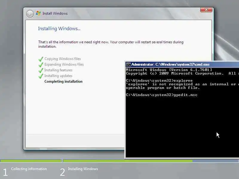Close the Install Windows dialog
239x179 pixels.
206,10
